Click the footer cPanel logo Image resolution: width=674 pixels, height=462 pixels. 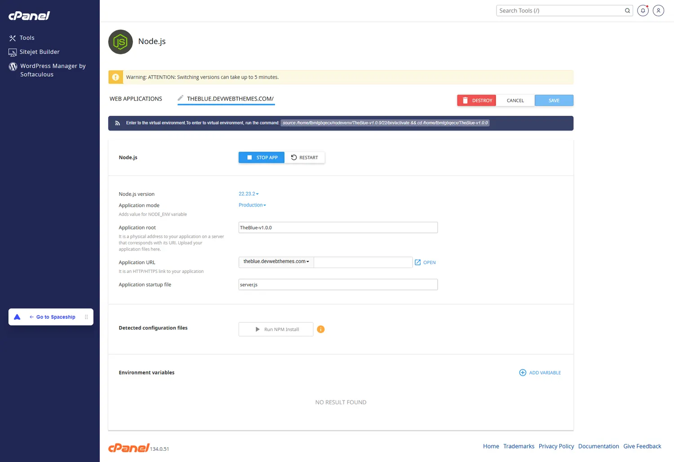point(129,448)
